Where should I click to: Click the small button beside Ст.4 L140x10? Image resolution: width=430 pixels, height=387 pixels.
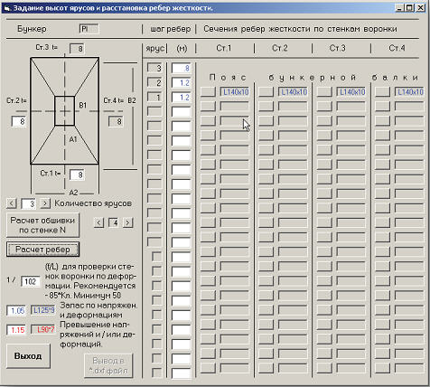tap(383, 92)
